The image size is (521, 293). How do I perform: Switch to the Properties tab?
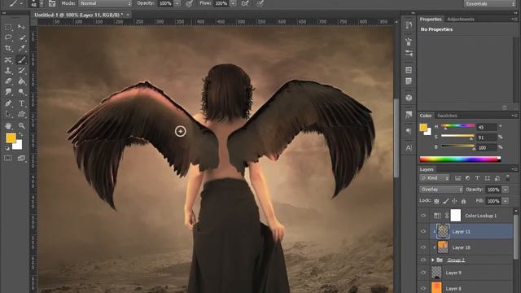431,20
